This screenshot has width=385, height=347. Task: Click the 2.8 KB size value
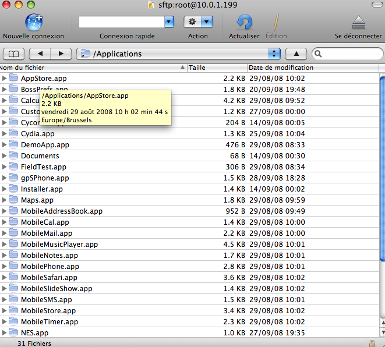pyautogui.click(x=234, y=267)
